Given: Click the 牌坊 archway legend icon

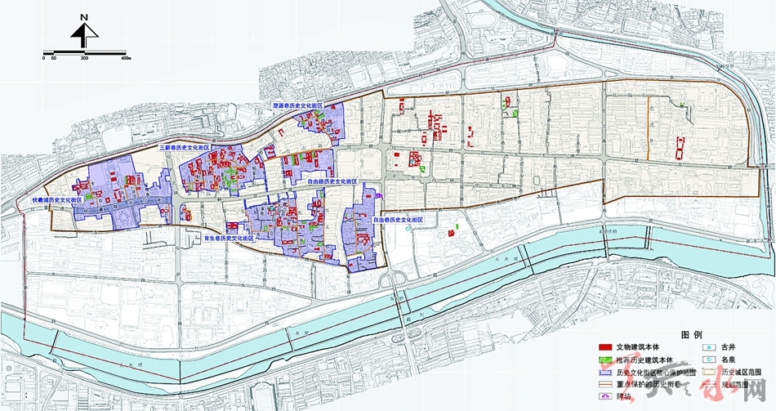Looking at the screenshot, I should pyautogui.click(x=604, y=395).
